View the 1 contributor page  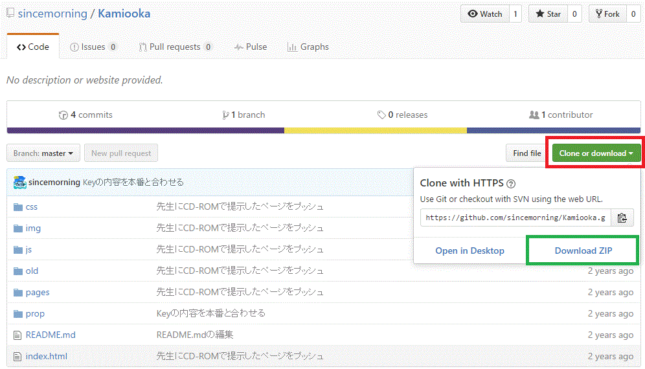(x=561, y=115)
